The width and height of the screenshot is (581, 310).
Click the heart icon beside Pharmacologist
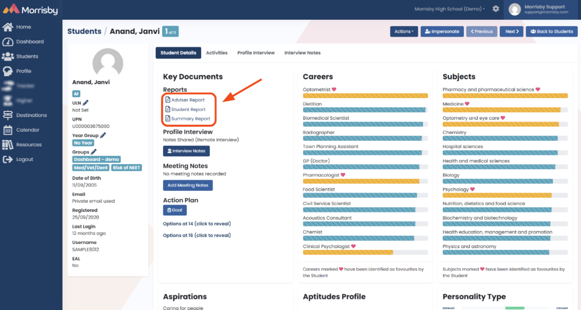pyautogui.click(x=343, y=175)
